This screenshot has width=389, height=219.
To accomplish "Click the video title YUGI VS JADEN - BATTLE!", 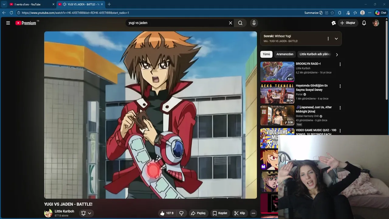I will [68, 204].
